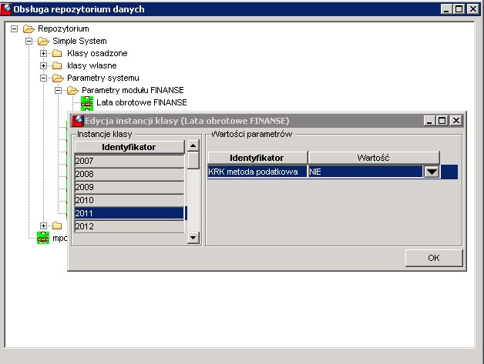Image resolution: width=484 pixels, height=364 pixels.
Task: Click the Parametry modułu FINANSE folder icon
Action: point(72,90)
